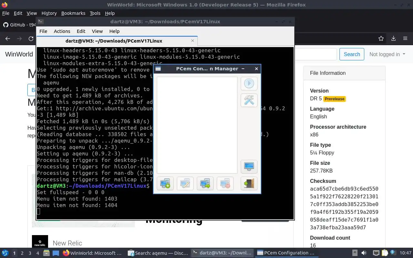Click the New Relic advertiser name
This screenshot has height=258, width=413.
(x=67, y=243)
